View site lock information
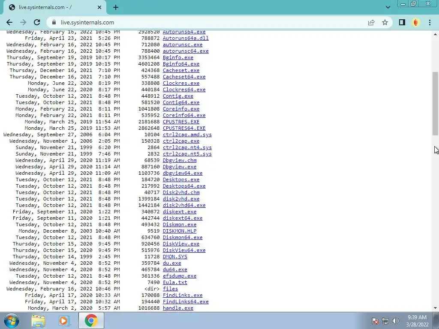This screenshot has height=329, width=439. tap(54, 22)
